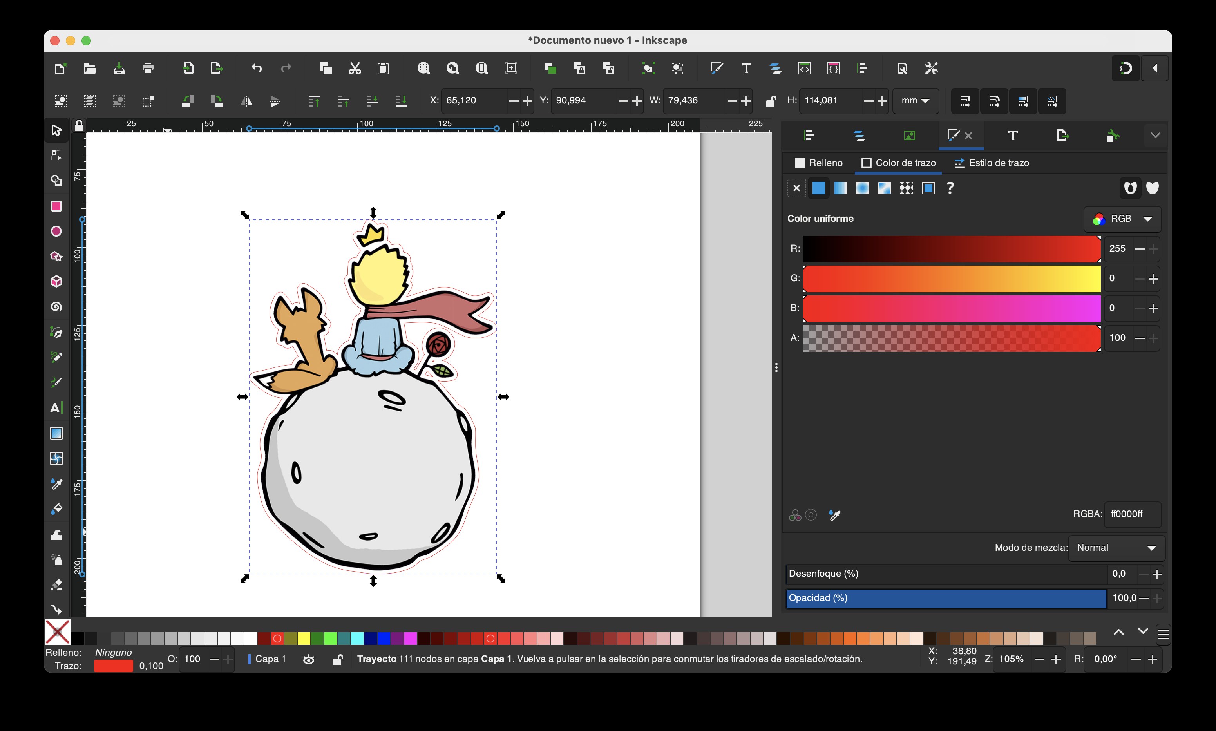
Task: Open the RGB color mode dropdown
Action: [1122, 219]
